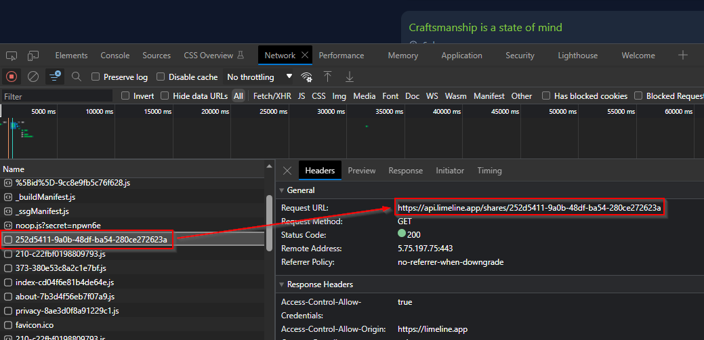704x340 pixels.
Task: Switch to the Console tab
Action: [x=115, y=56]
